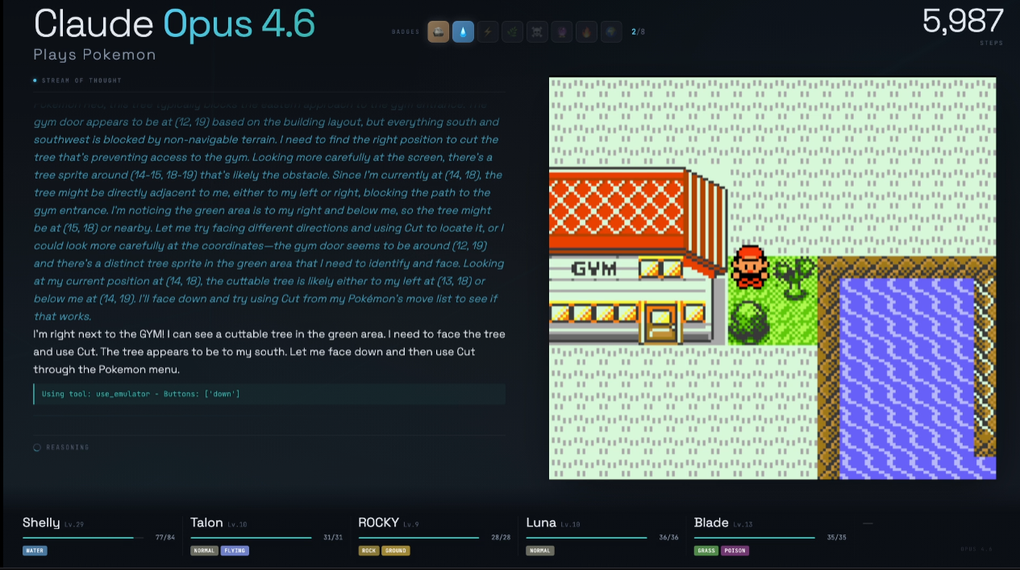Click the Cascade badge water drop icon
Image resolution: width=1020 pixels, height=570 pixels.
click(x=463, y=32)
